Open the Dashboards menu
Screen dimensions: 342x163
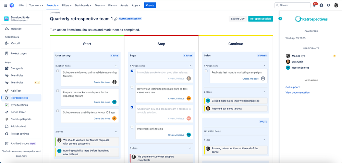click(83, 5)
